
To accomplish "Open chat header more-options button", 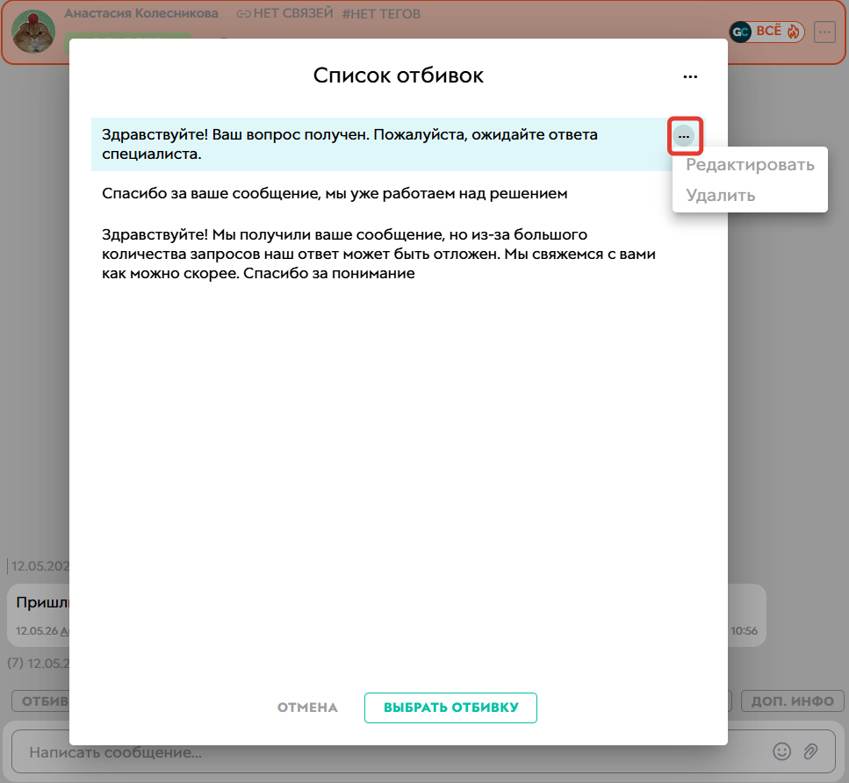I will coord(824,32).
